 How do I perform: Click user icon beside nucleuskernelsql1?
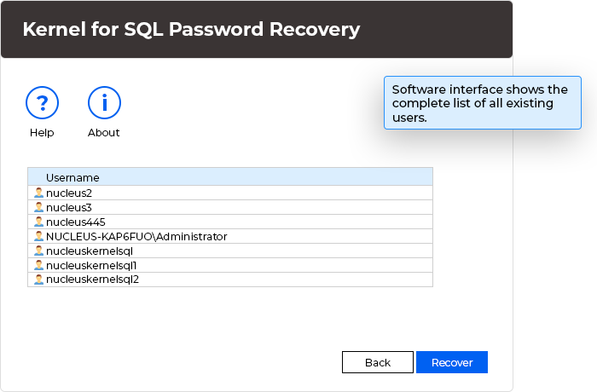[38, 265]
